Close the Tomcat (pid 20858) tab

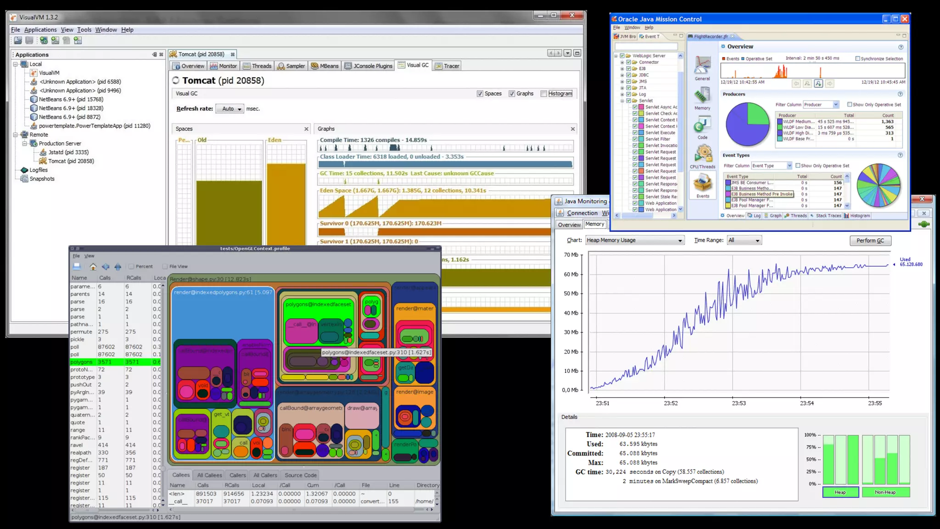click(x=233, y=55)
